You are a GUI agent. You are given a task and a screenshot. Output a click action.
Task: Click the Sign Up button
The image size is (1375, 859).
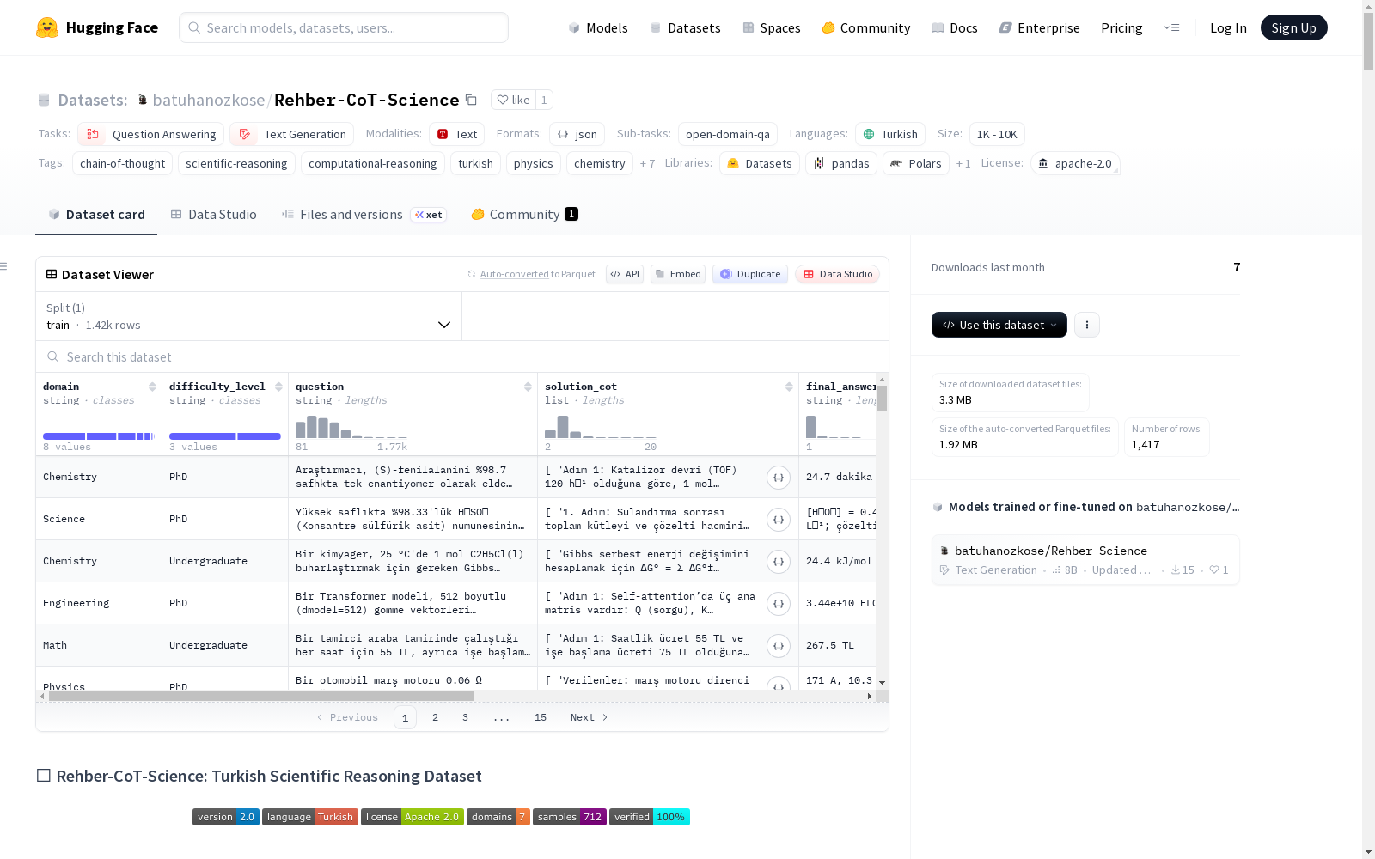tap(1293, 27)
